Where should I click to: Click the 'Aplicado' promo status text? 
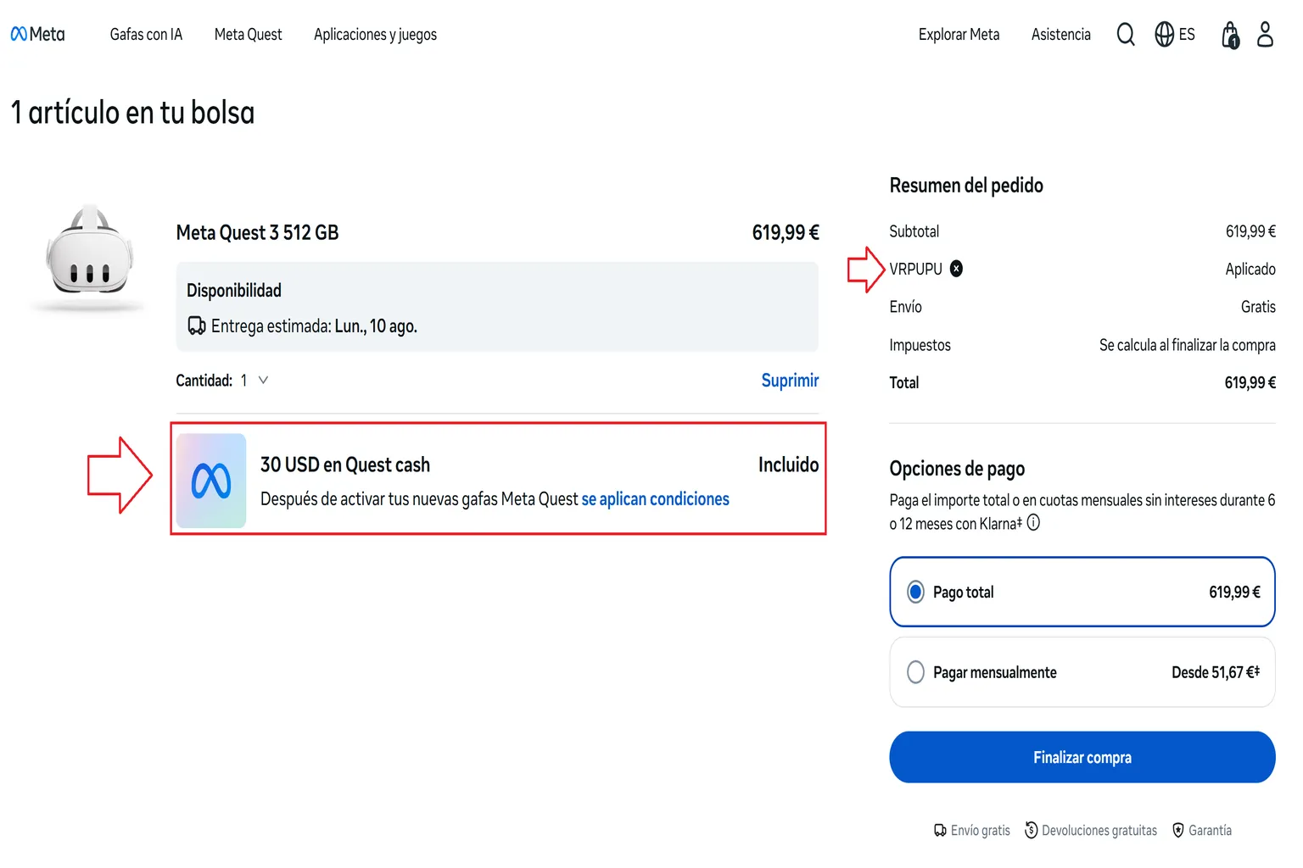(x=1250, y=269)
